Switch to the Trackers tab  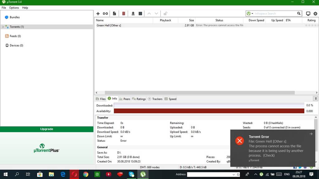click(x=155, y=99)
